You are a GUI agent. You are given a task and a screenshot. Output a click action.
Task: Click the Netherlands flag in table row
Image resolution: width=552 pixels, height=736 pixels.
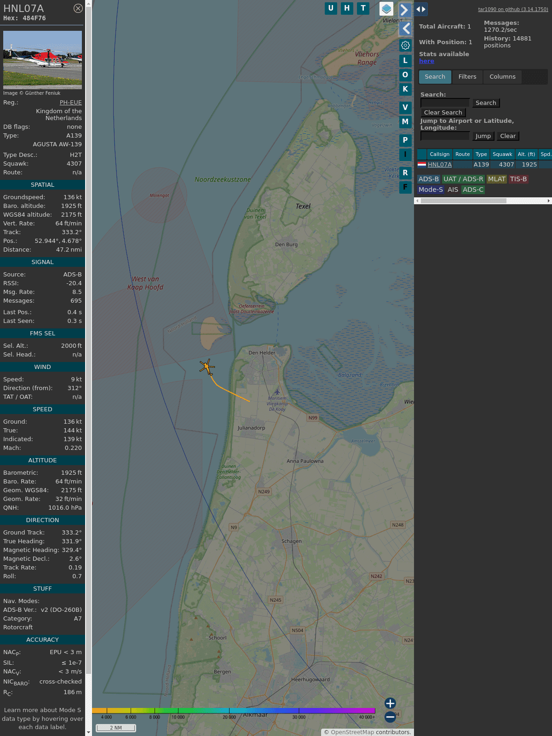(x=422, y=164)
